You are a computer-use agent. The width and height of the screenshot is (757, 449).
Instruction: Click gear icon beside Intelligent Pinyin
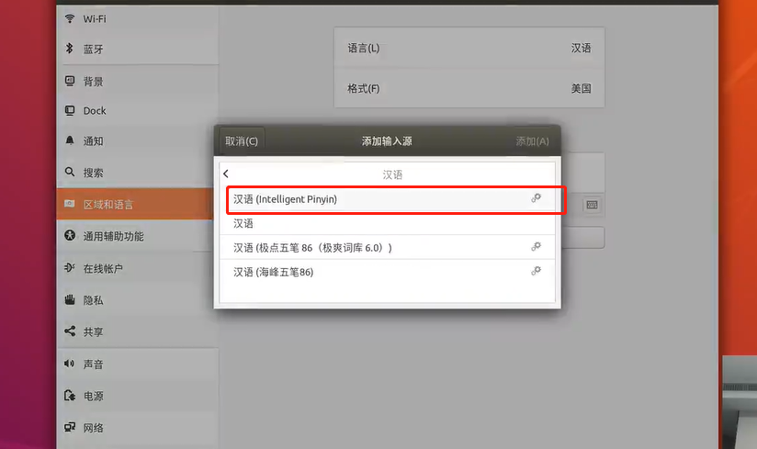(x=536, y=198)
